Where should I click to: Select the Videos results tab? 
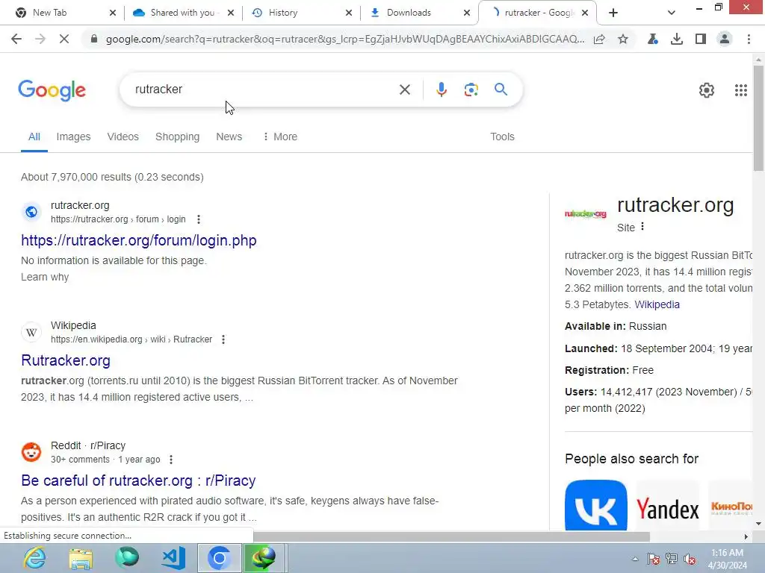pyautogui.click(x=123, y=137)
